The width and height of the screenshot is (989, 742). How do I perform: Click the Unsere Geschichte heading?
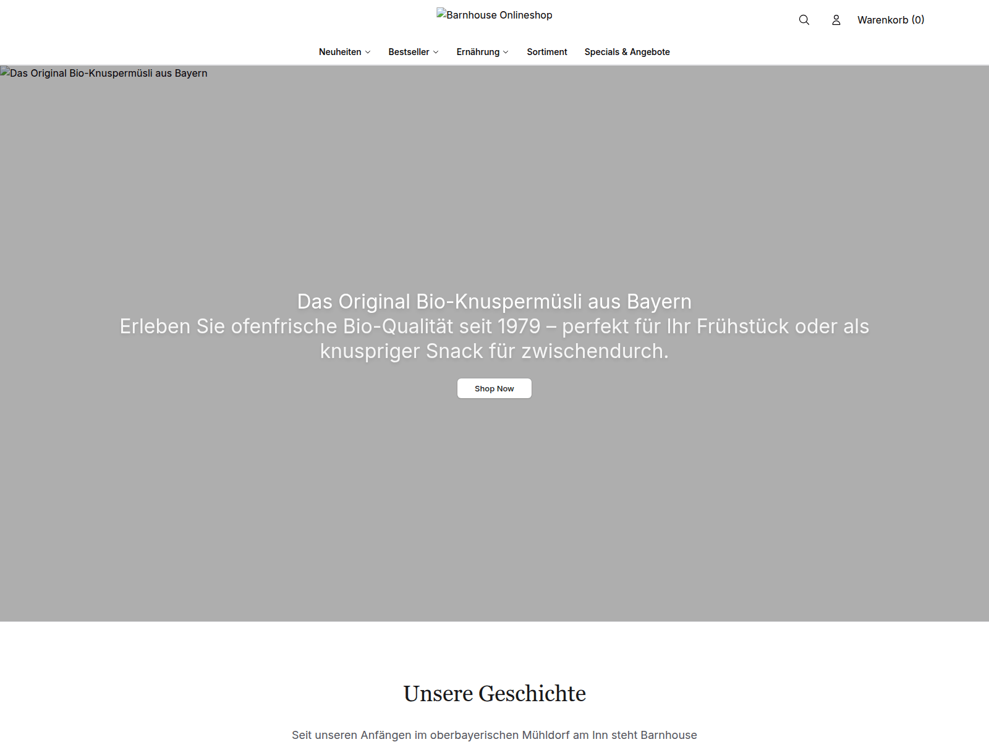pyautogui.click(x=494, y=694)
